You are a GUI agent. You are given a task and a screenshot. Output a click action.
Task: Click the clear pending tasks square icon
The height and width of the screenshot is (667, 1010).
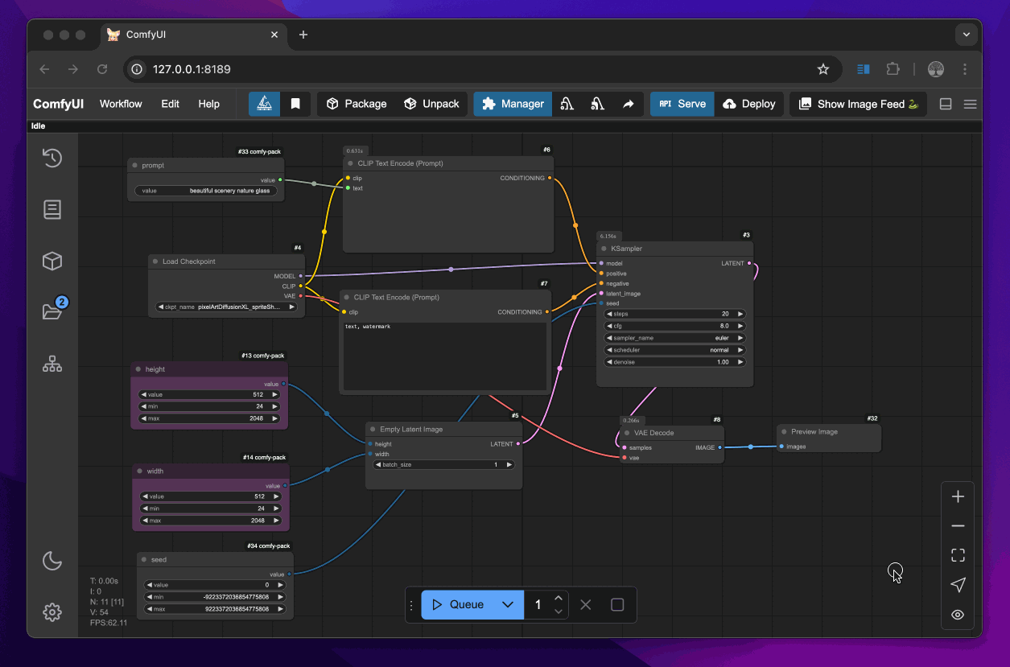click(617, 604)
